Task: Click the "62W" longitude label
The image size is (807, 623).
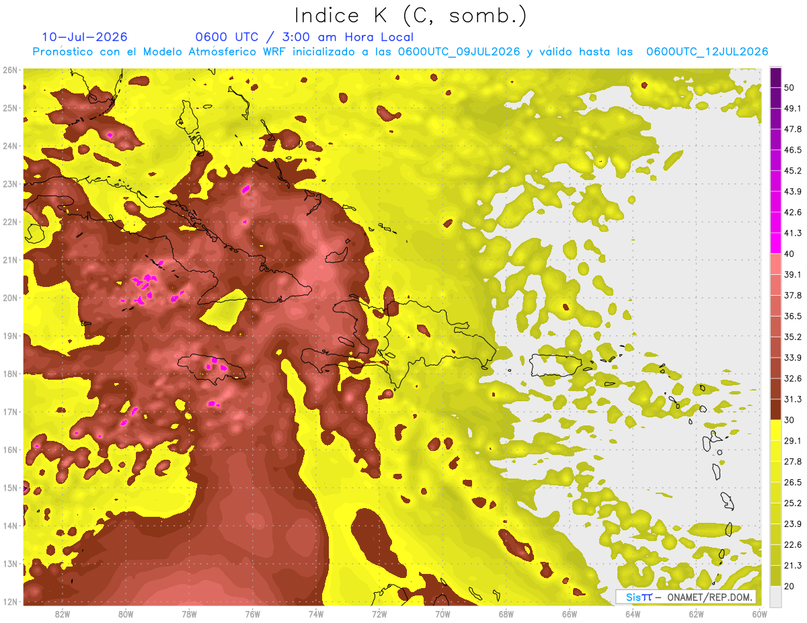Action: point(696,614)
